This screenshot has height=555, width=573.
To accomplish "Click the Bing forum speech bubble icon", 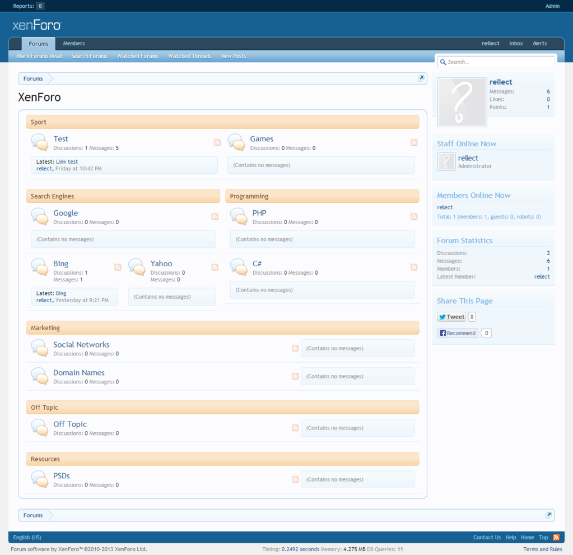I will [x=40, y=267].
